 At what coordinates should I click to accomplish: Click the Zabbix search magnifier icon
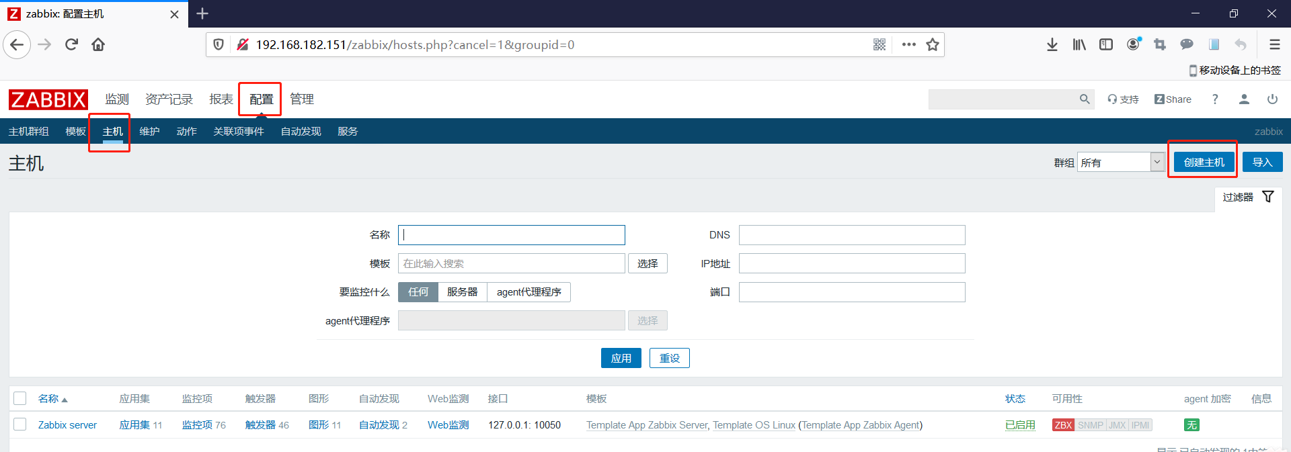[1085, 99]
